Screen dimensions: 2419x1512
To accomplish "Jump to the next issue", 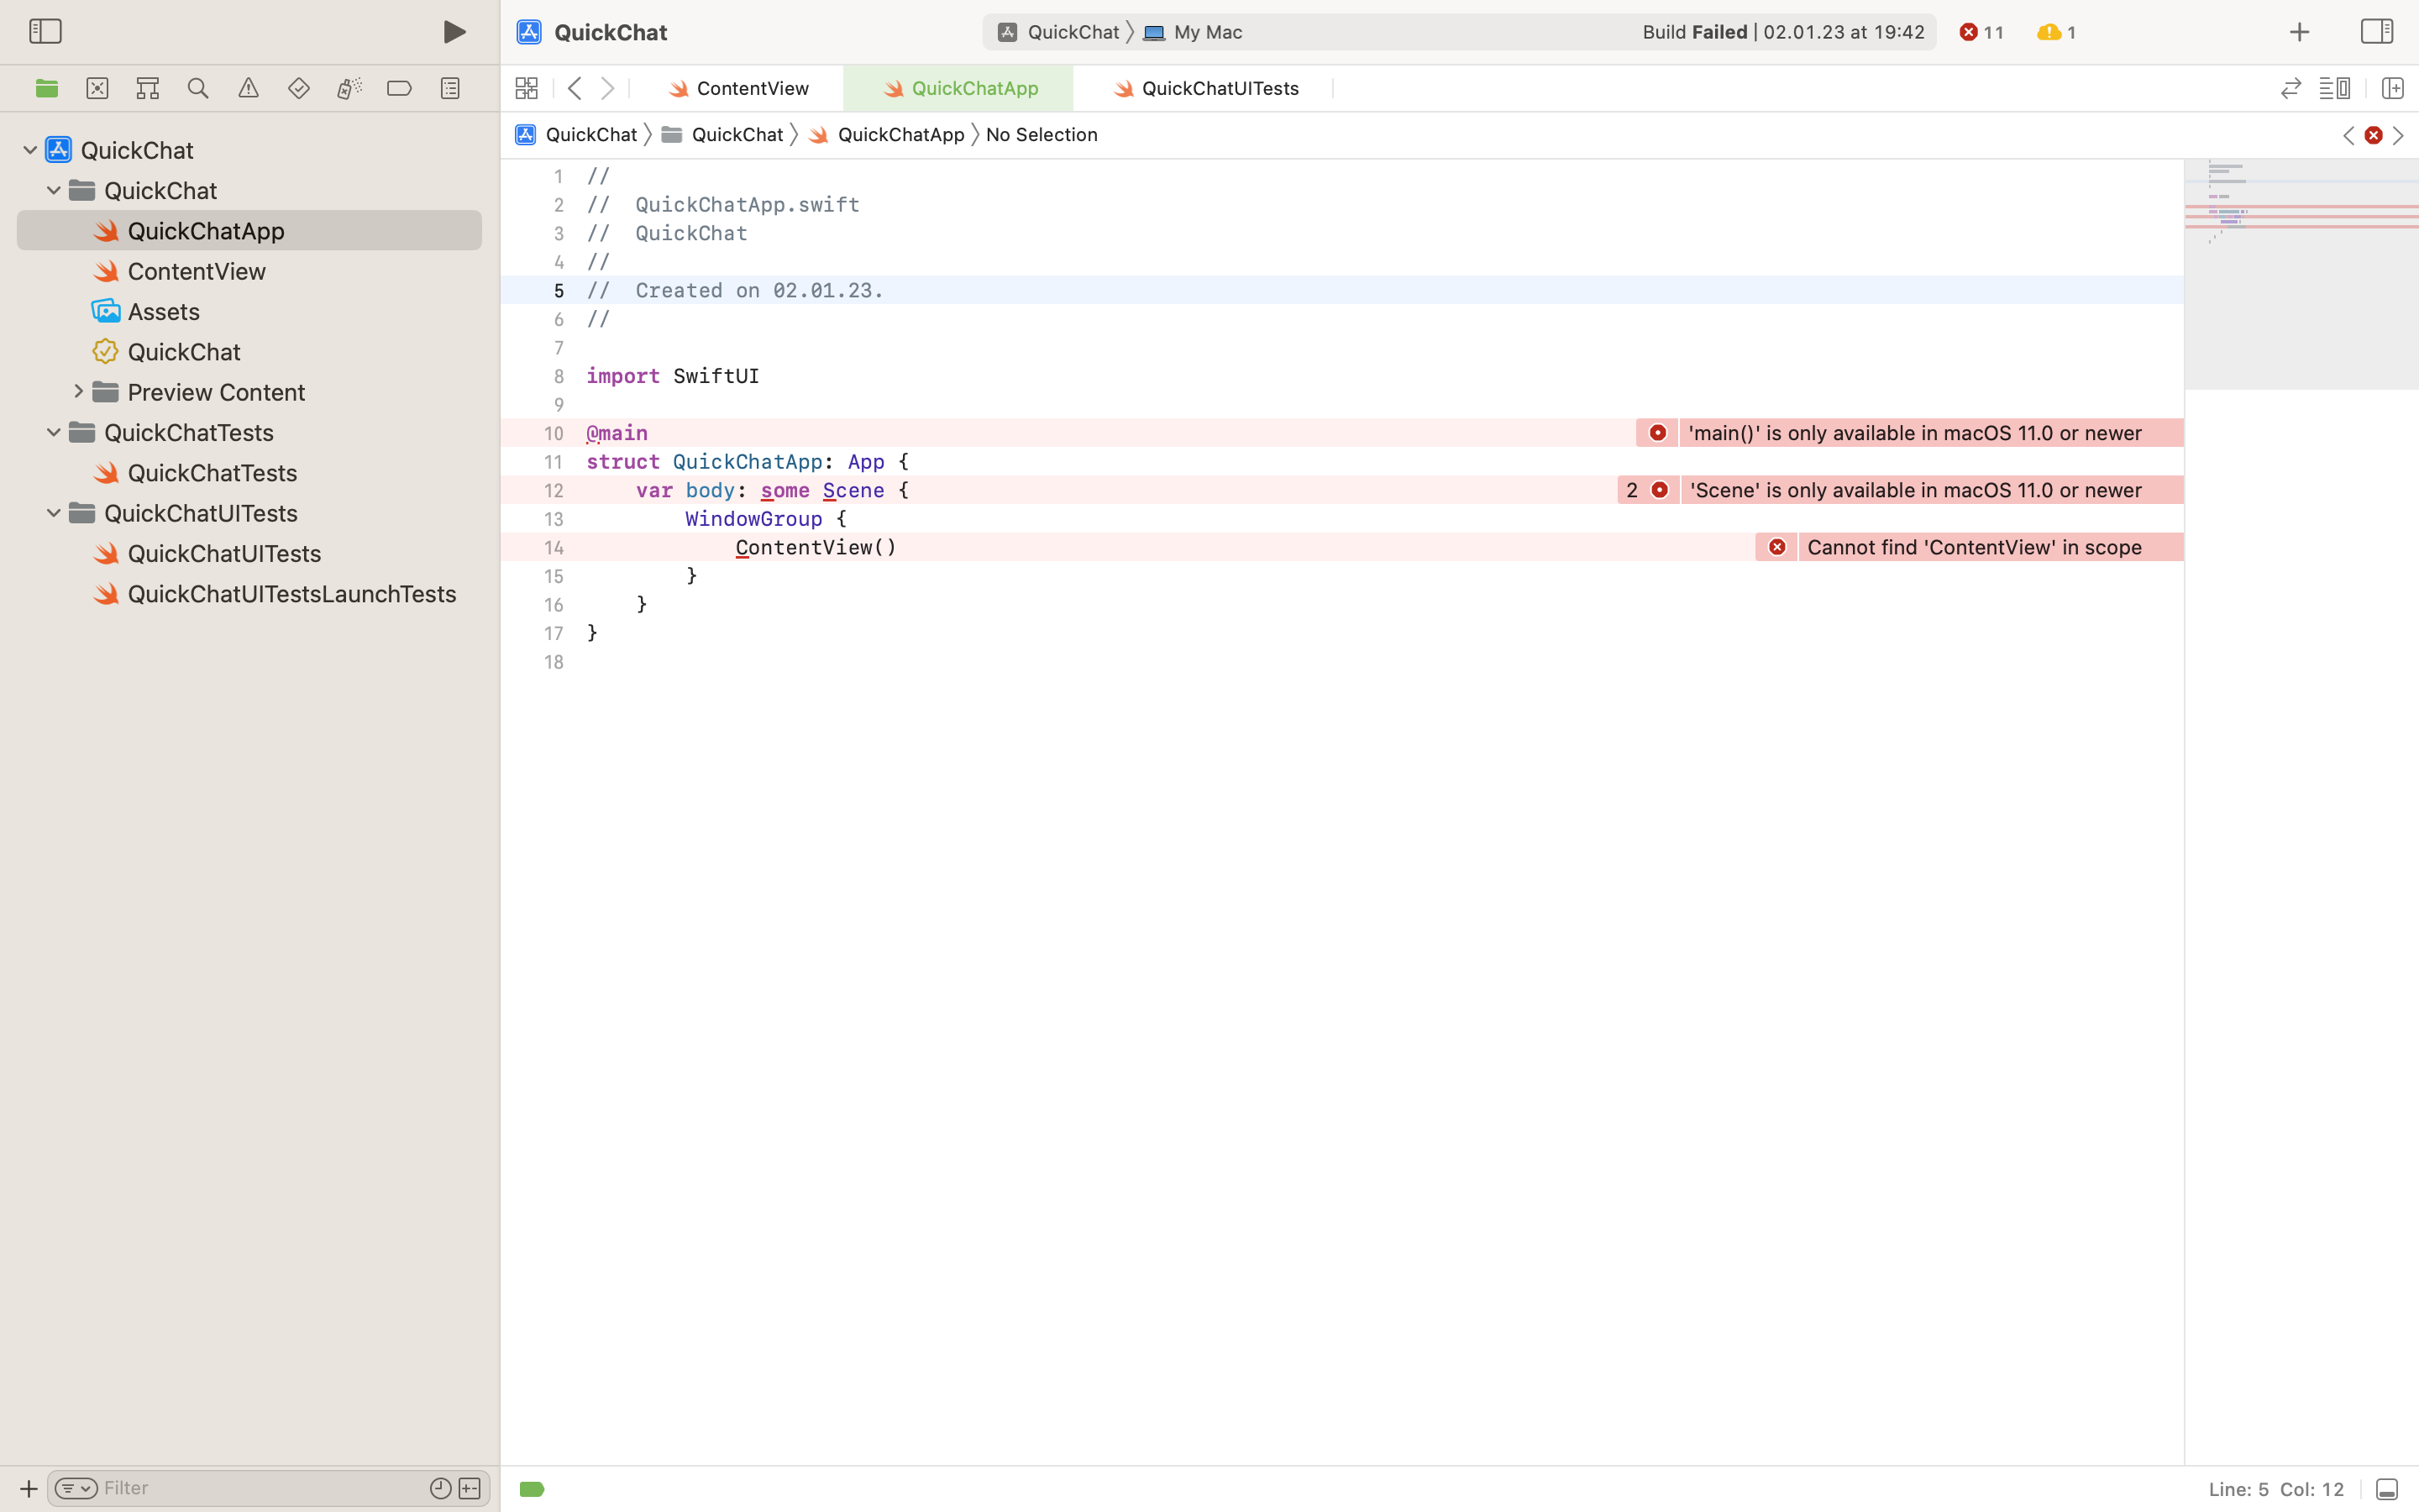I will click(2398, 135).
